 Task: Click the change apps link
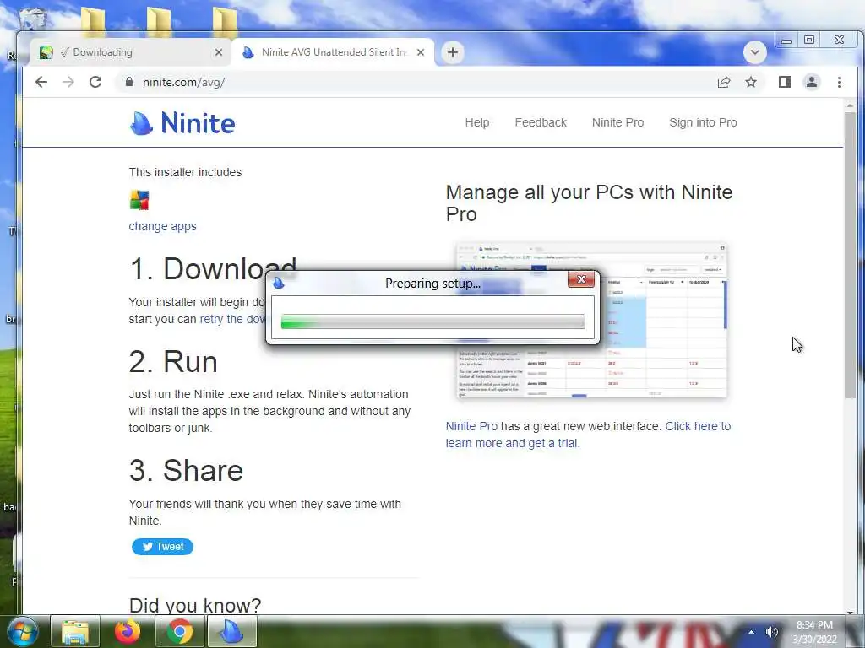162,226
